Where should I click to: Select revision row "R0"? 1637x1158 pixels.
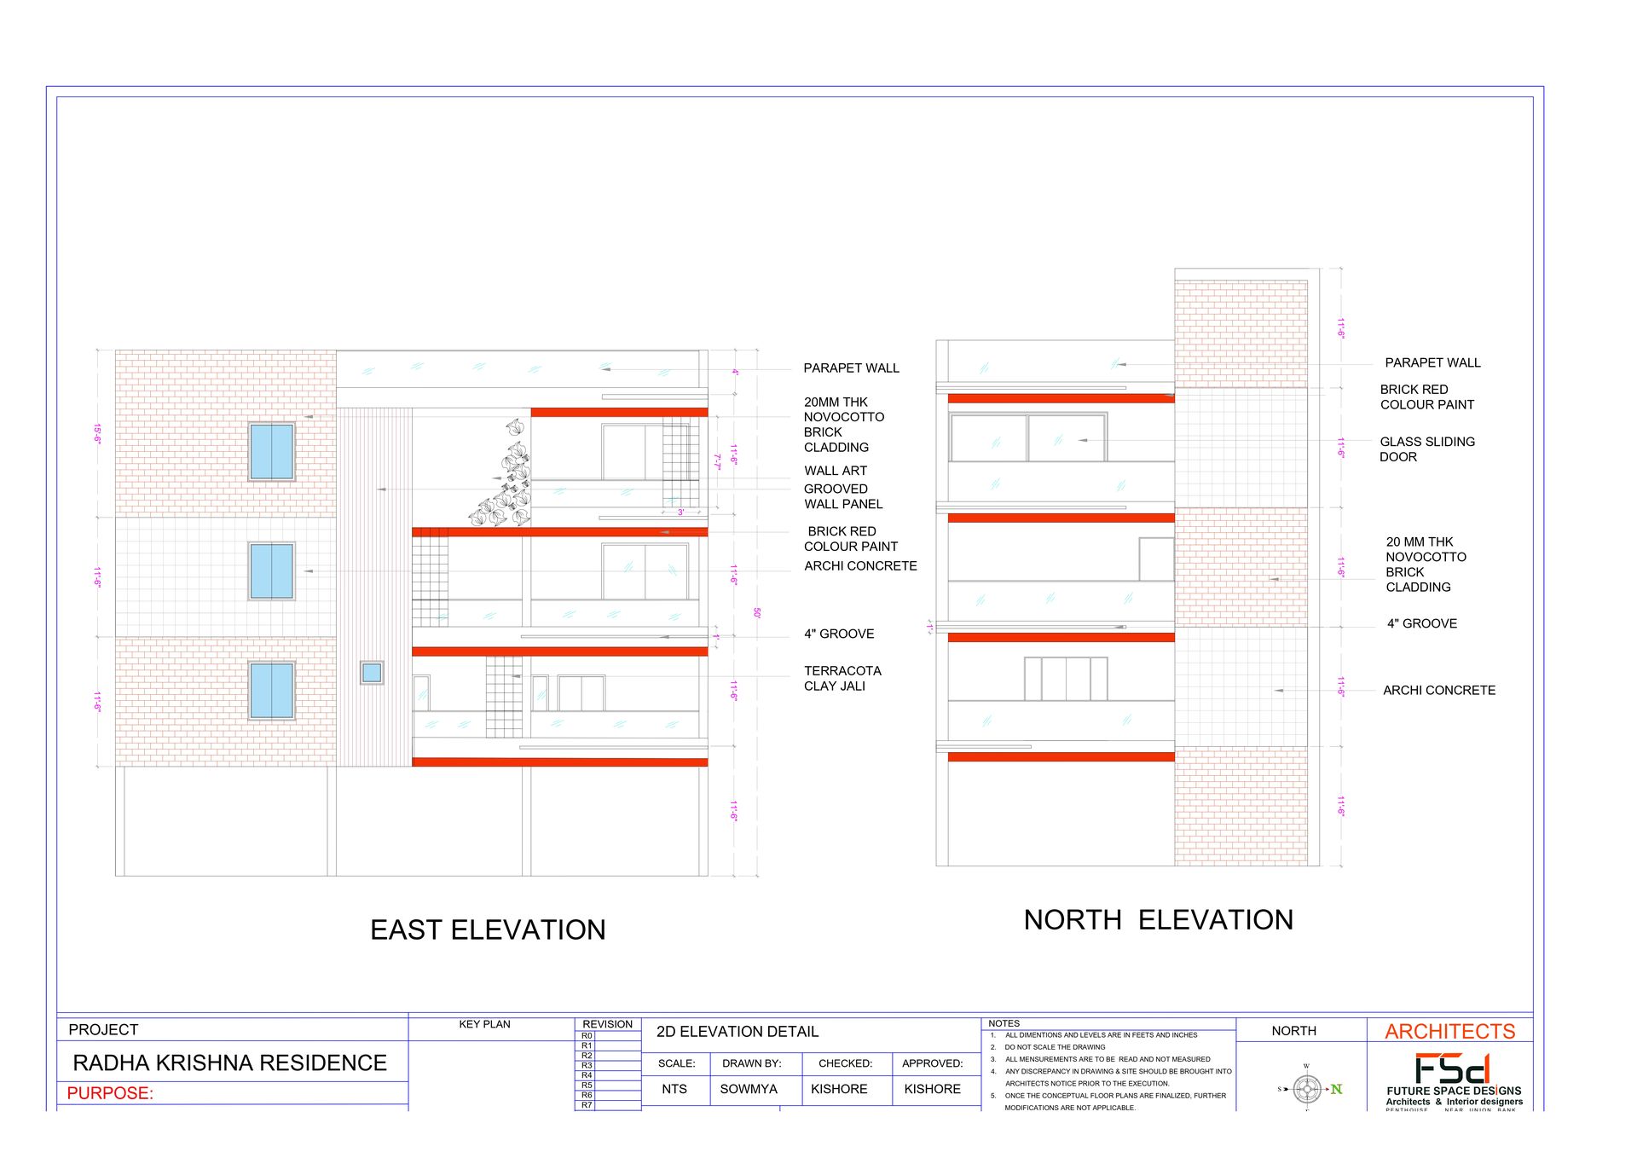[608, 1036]
